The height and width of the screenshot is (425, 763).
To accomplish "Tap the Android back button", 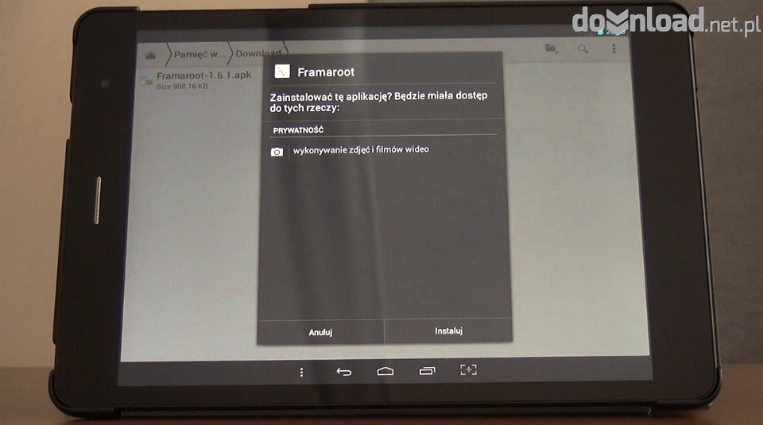I will tap(343, 372).
